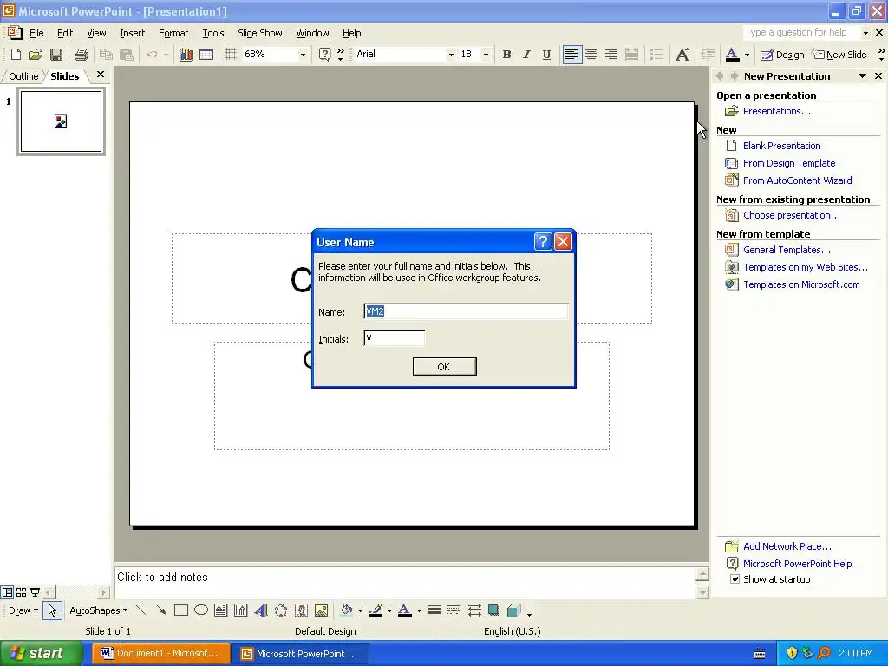Screen dimensions: 888x666
Task: Click the Fill Color paint bucket swatch
Action: (346, 610)
